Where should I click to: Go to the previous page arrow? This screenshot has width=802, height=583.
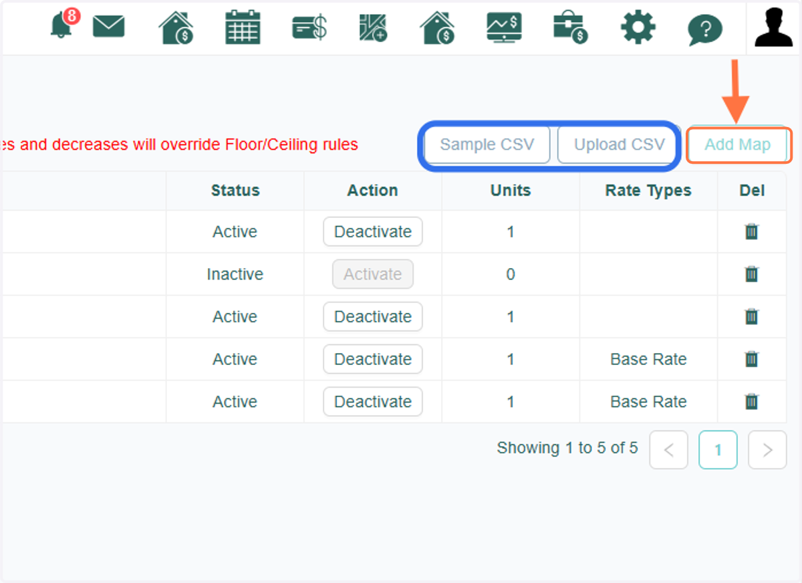point(668,450)
